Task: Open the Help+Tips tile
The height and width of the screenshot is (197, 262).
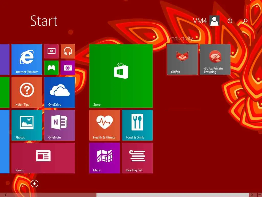Action: click(27, 92)
